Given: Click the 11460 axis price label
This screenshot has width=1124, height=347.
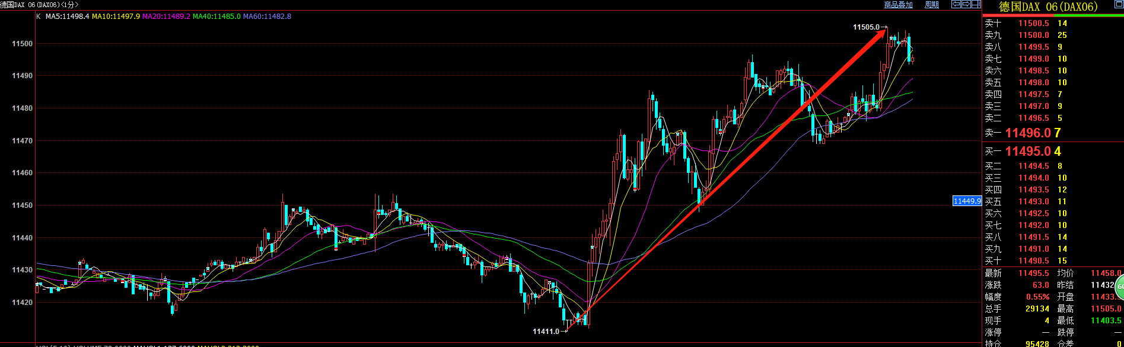Looking at the screenshot, I should (x=23, y=173).
